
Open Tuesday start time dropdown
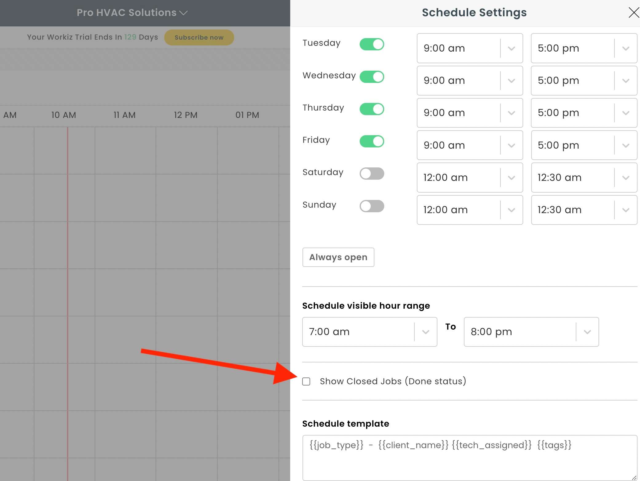pyautogui.click(x=470, y=48)
